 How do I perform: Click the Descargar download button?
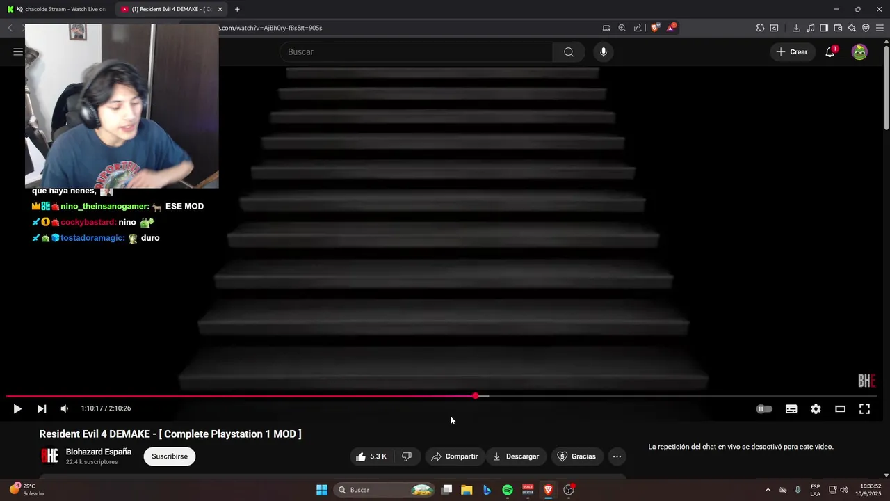coord(516,456)
